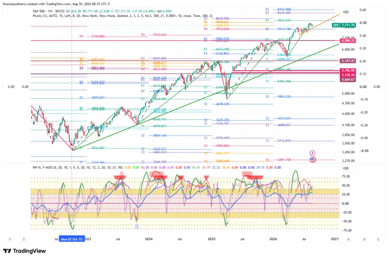Screen dimensions: 388x259
Task: Select the Pivots indicator legend
Action: [x=122, y=16]
